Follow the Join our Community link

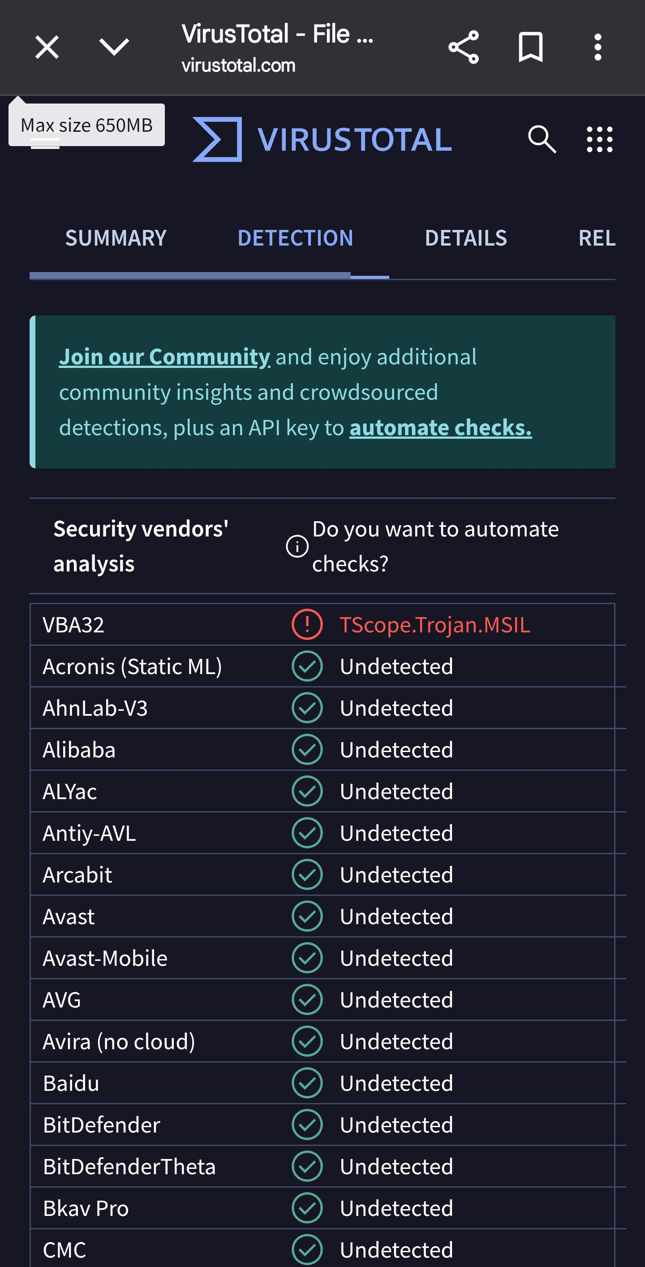click(164, 357)
